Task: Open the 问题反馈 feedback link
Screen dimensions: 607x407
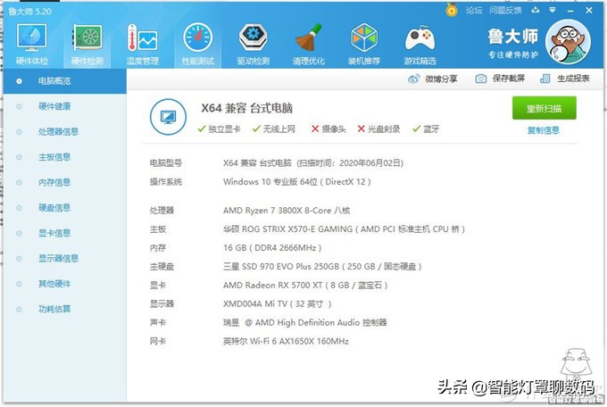Action: [x=505, y=11]
